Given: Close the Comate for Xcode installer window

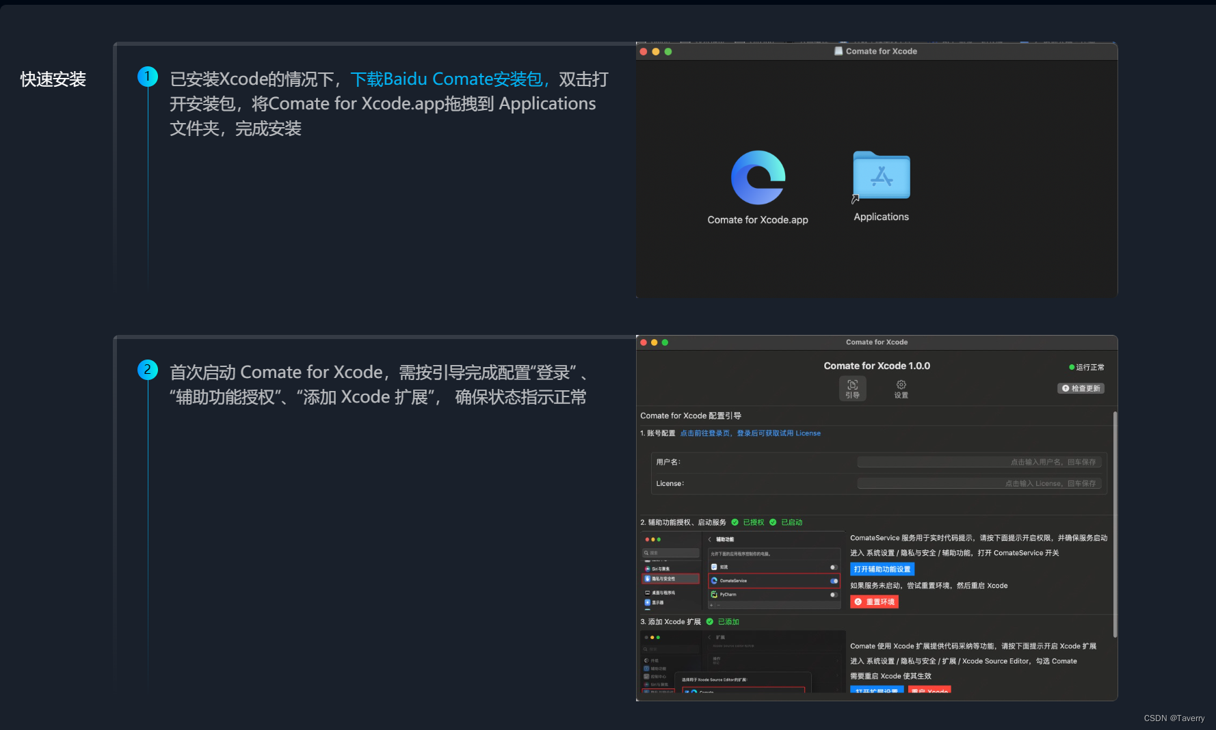Looking at the screenshot, I should (x=643, y=52).
